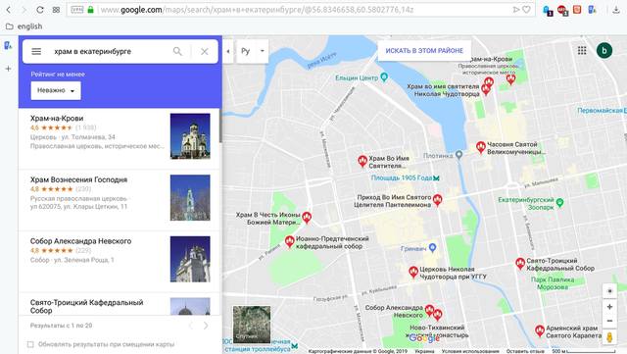This screenshot has width=627, height=354.
Task: Click the Храм В Честь Иконы Божией Матери pin
Action: [x=307, y=218]
